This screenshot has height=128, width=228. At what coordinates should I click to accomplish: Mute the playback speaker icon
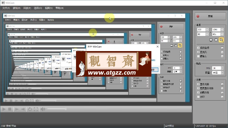pos(43,109)
